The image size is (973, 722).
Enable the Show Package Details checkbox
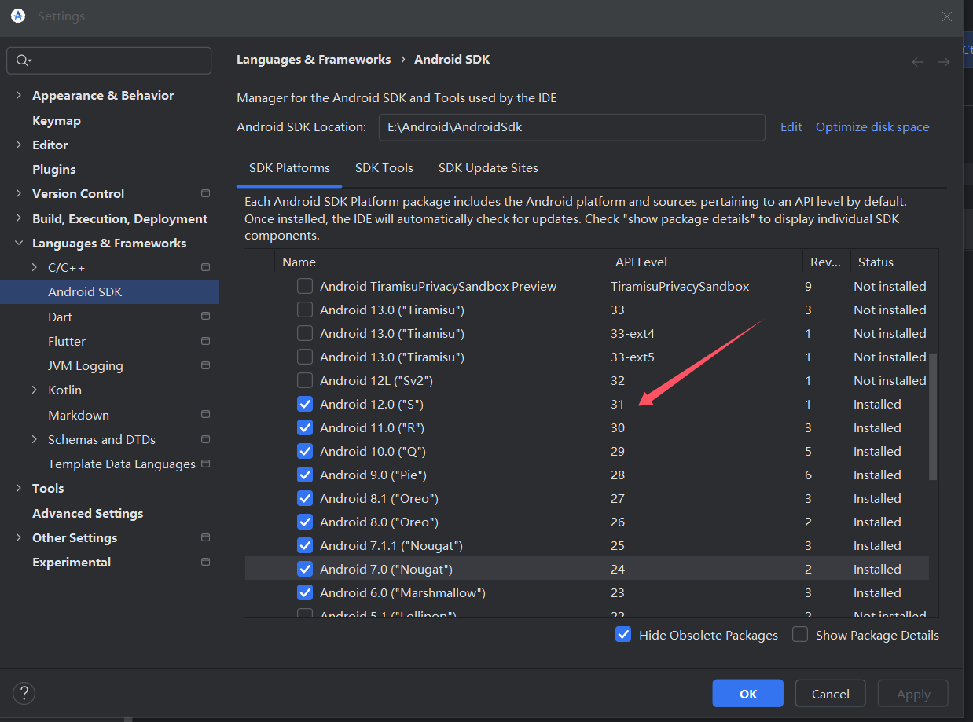(x=800, y=635)
